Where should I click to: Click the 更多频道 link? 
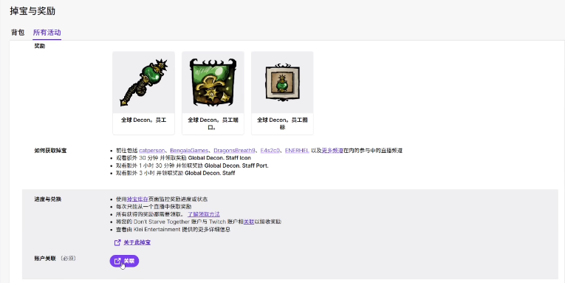click(332, 150)
